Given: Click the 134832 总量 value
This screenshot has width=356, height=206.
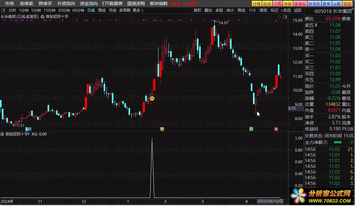Looking at the screenshot, I should [333, 104].
